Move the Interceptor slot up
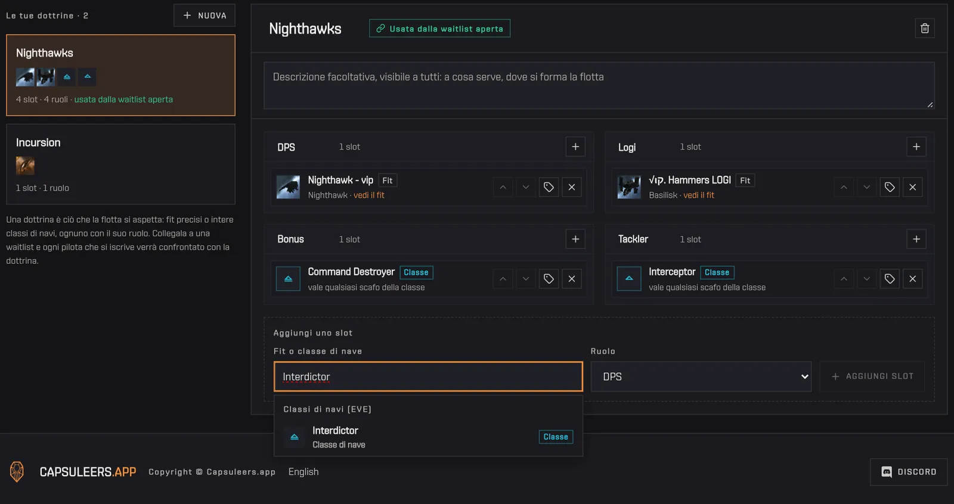Image resolution: width=954 pixels, height=504 pixels. [844, 279]
